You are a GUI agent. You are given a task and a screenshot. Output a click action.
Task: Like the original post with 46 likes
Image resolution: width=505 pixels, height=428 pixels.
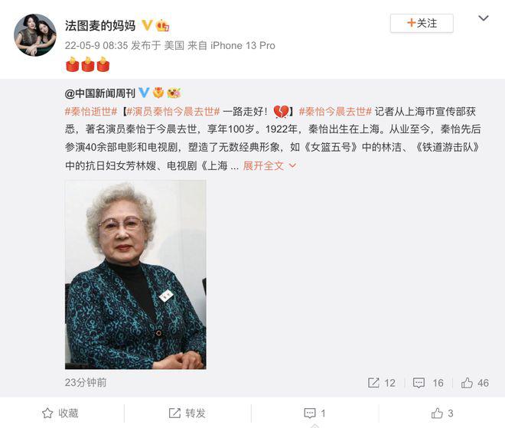474,383
